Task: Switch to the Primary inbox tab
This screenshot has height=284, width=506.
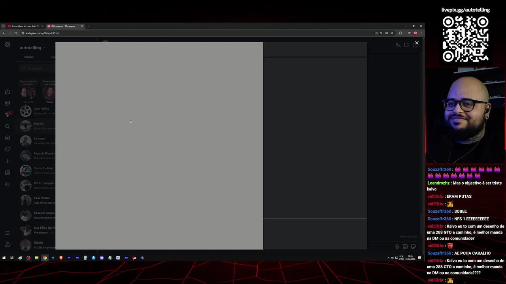Action: [28, 57]
